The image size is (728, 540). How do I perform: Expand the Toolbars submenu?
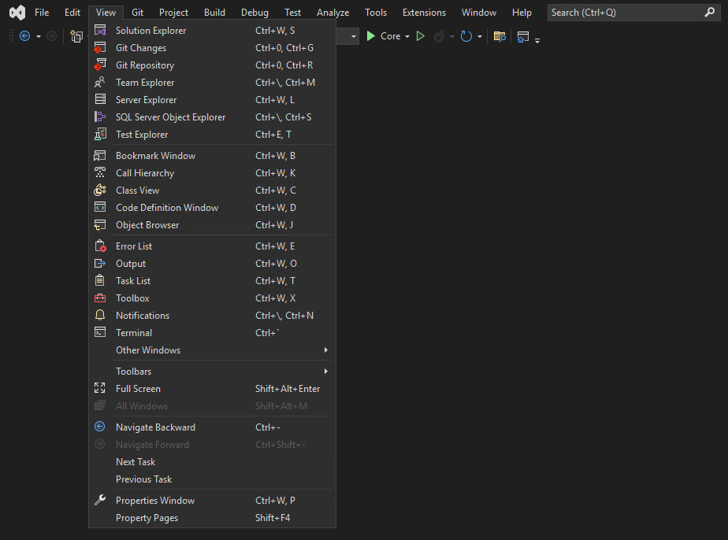(212, 371)
